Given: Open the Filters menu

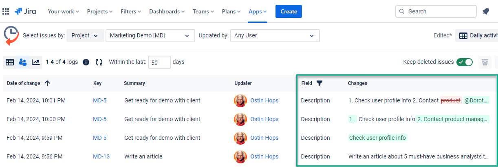Looking at the screenshot, I should pos(131,11).
